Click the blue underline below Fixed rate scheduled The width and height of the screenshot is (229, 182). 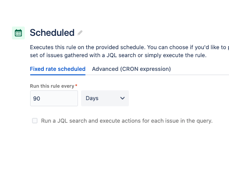[x=58, y=75]
